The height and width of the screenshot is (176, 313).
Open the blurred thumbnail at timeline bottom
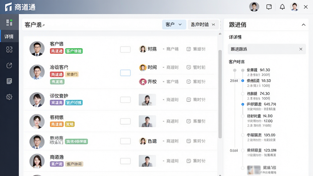tap(254, 170)
